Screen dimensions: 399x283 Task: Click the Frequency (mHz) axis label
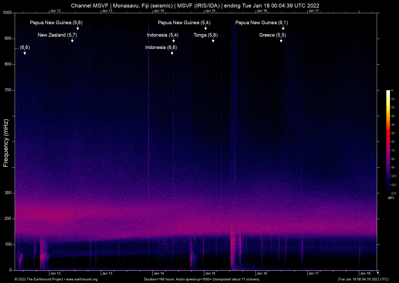(5, 141)
